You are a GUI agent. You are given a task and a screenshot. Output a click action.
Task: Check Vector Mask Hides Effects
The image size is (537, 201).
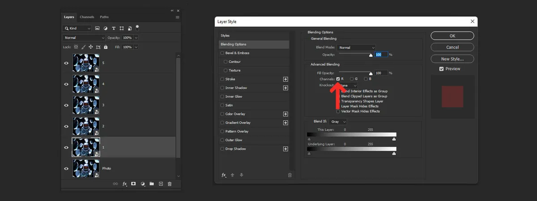click(x=338, y=111)
